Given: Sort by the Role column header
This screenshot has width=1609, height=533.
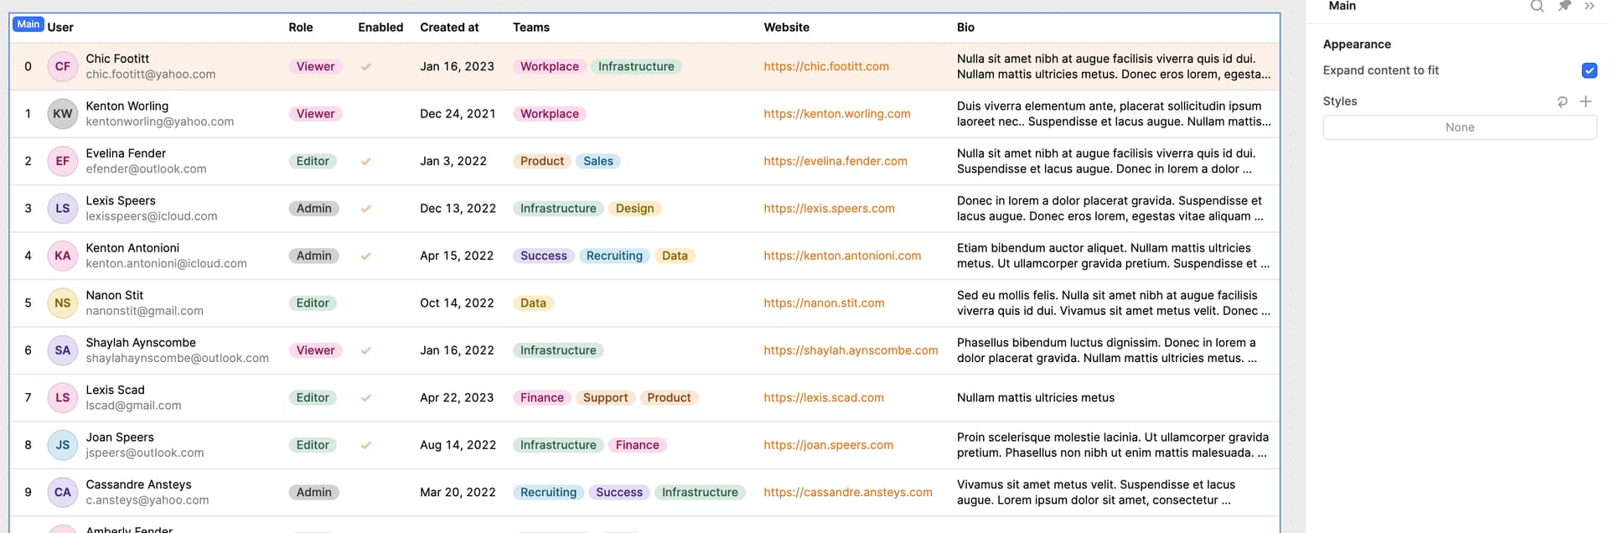Looking at the screenshot, I should click(x=301, y=28).
